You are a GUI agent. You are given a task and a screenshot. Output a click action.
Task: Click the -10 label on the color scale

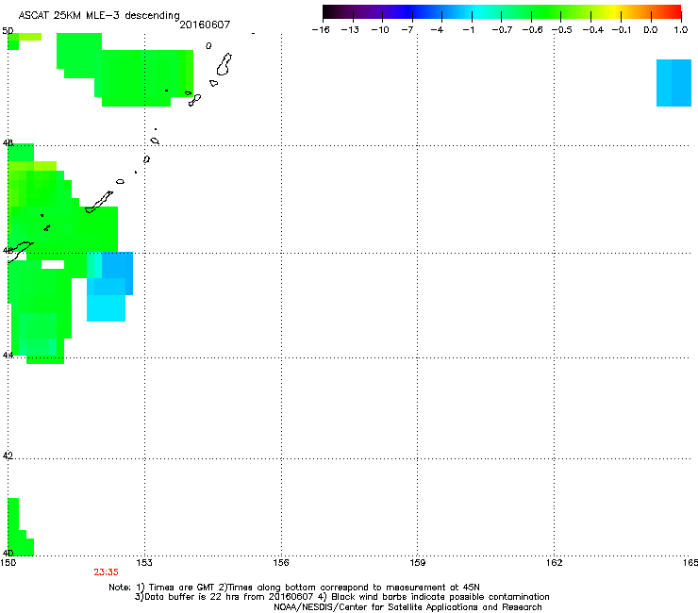(x=380, y=30)
